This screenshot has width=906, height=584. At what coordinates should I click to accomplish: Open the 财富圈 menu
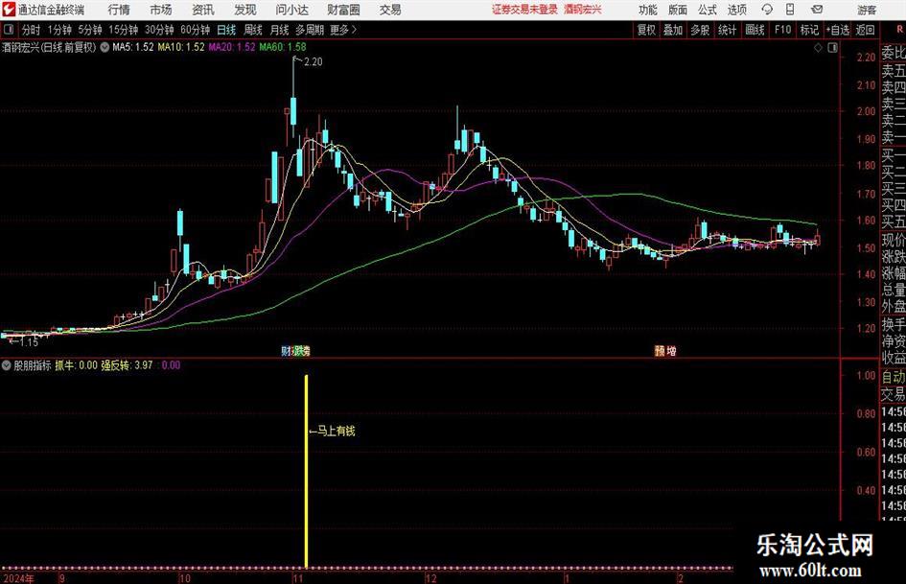tap(343, 10)
